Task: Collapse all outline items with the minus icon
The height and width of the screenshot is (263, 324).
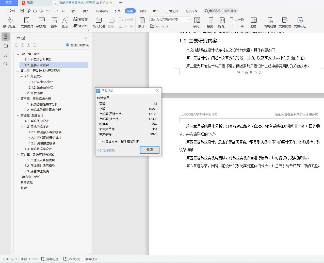Action: pos(35,45)
